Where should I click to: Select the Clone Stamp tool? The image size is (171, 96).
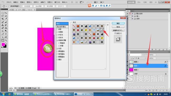coord(3,25)
